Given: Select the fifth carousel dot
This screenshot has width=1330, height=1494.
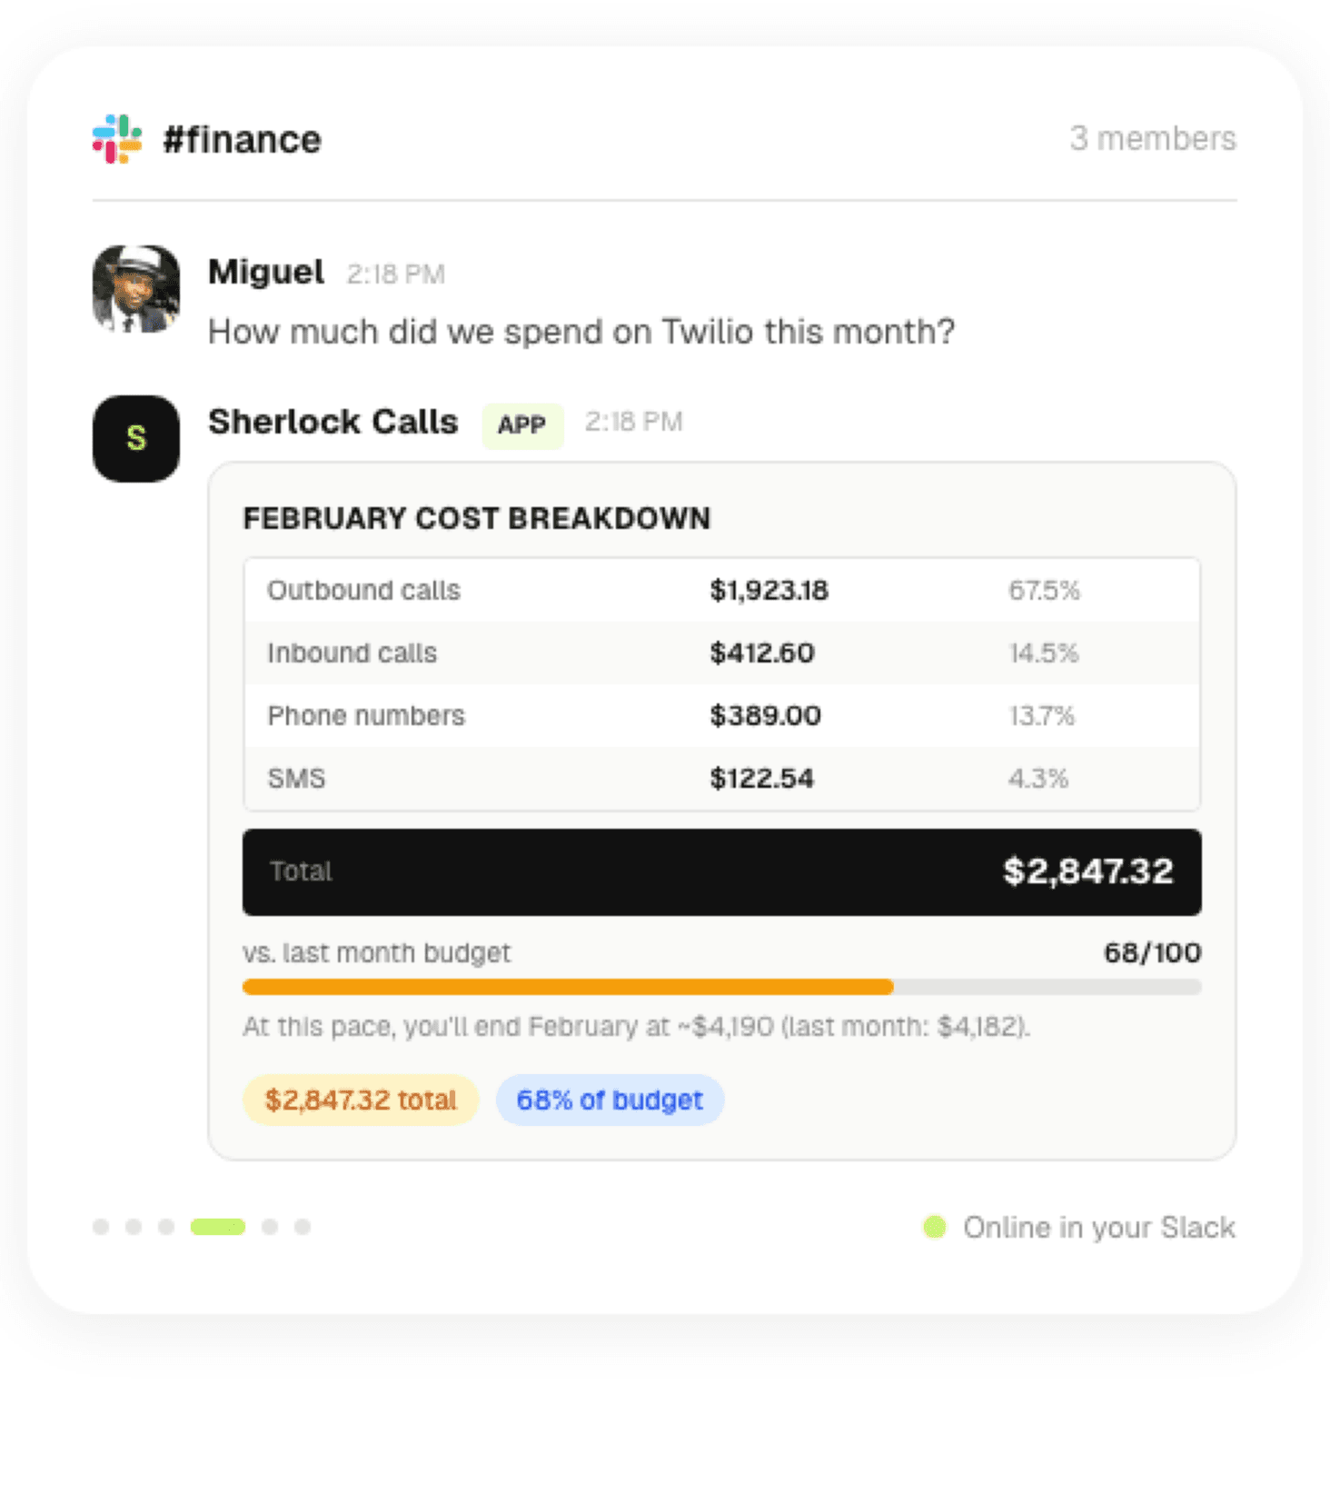Looking at the screenshot, I should pos(270,1227).
